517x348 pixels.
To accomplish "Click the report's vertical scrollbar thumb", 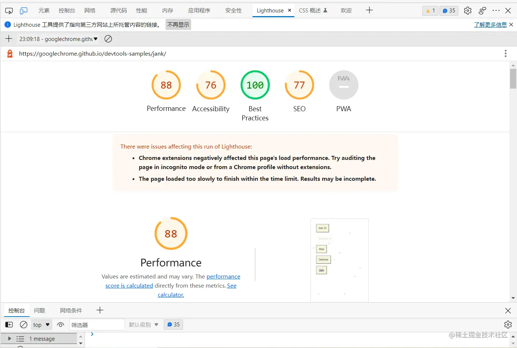I will point(513,79).
